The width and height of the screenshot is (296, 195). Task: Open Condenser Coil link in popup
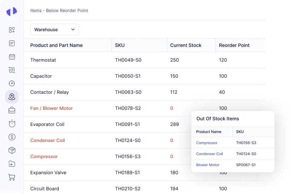point(209,154)
